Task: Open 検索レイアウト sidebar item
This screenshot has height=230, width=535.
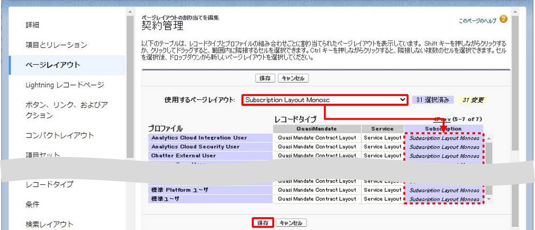Action: tap(49, 224)
